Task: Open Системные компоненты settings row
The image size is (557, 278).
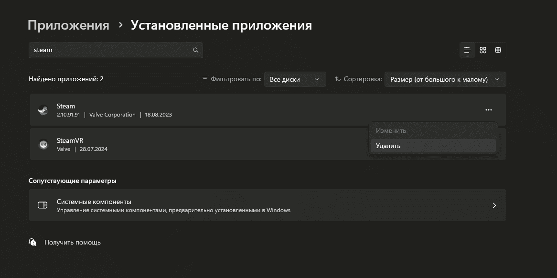Action: (267, 205)
